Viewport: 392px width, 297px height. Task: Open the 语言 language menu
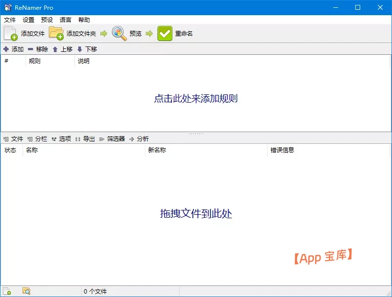[x=66, y=20]
